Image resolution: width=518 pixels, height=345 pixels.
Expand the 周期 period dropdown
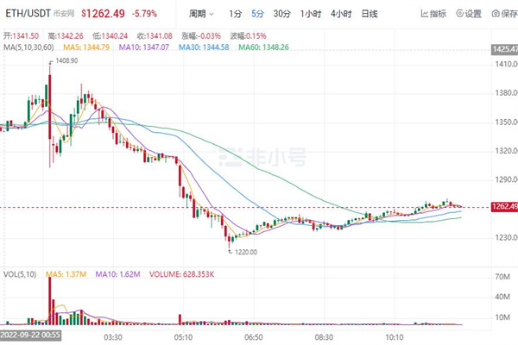pos(201,14)
